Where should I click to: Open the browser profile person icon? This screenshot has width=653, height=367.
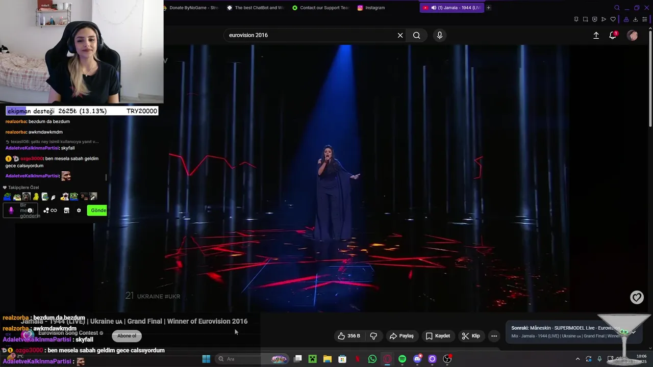pos(626,19)
